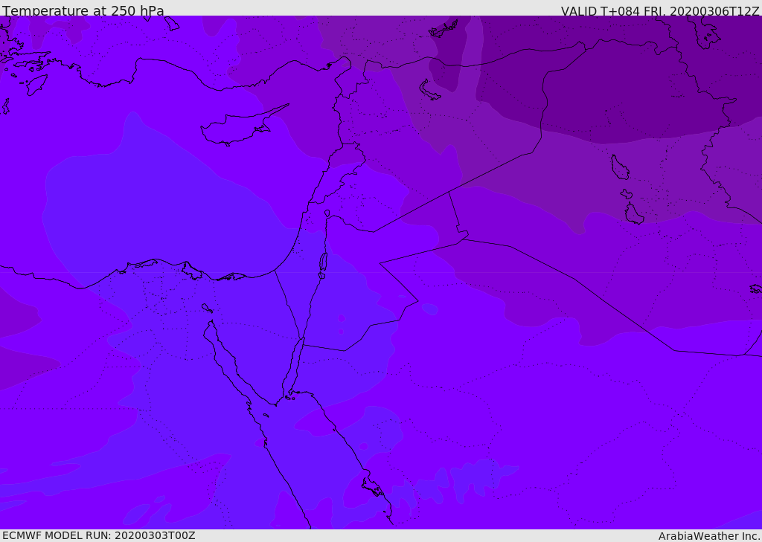Click the island of Cyprus on the map
The image size is (762, 542).
click(x=238, y=128)
